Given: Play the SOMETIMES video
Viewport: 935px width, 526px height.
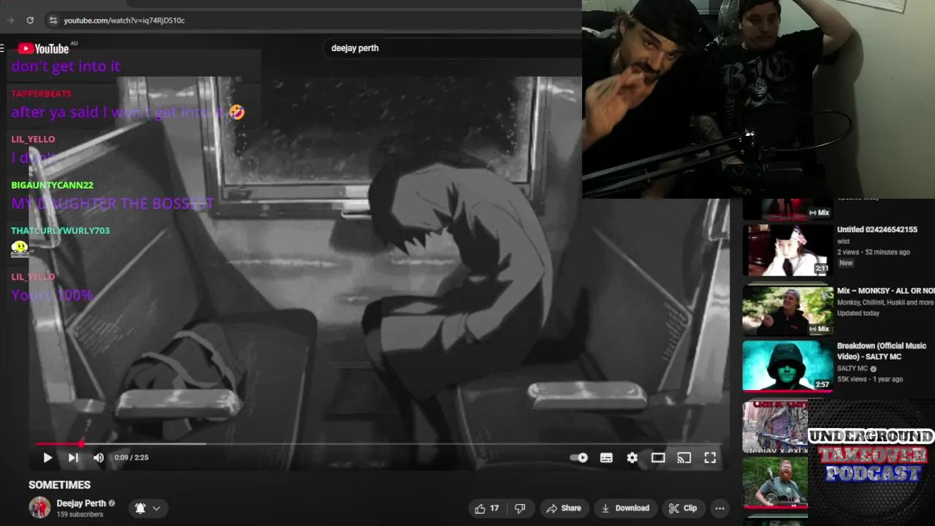Looking at the screenshot, I should pos(47,458).
